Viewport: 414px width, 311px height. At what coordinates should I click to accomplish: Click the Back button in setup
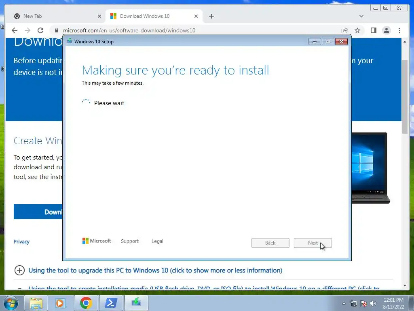coord(270,243)
